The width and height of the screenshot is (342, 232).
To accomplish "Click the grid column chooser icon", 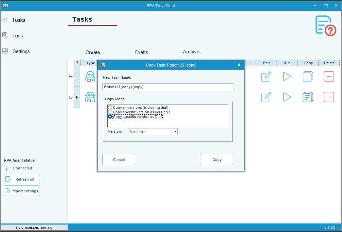I will tap(77, 63).
